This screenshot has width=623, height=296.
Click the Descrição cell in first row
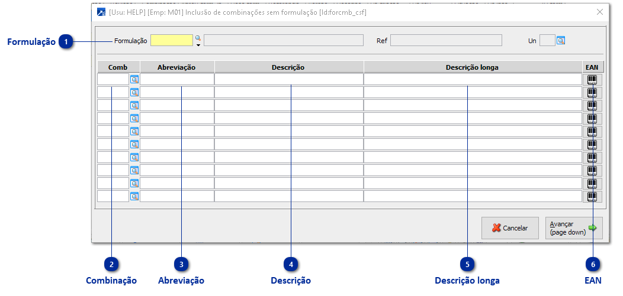pos(289,80)
